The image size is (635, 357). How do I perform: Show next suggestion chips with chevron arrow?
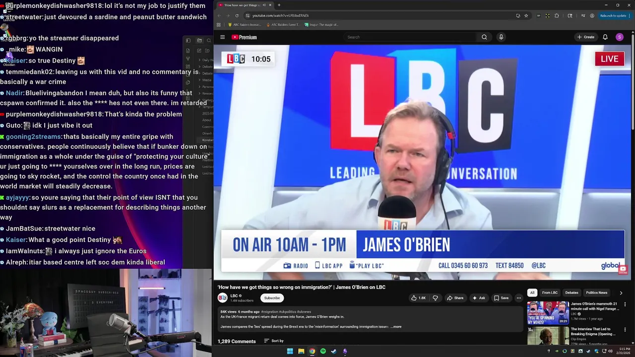click(621, 293)
